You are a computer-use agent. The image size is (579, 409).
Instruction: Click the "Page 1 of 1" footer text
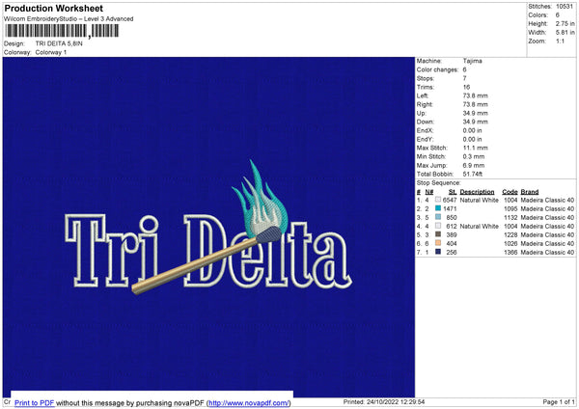click(x=559, y=401)
